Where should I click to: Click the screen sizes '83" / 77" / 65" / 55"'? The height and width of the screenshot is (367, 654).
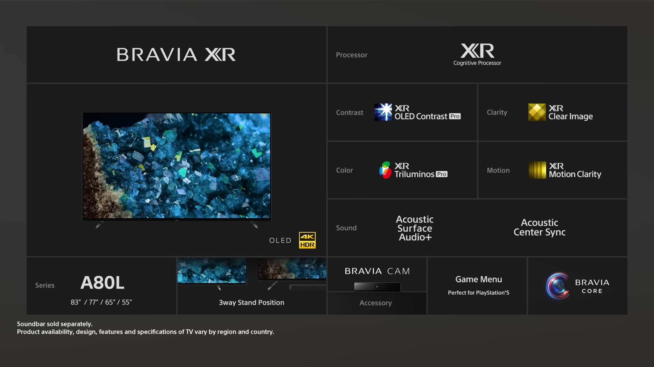tap(101, 302)
